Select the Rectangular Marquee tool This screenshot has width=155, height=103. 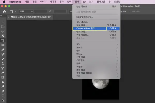(x=3, y=27)
